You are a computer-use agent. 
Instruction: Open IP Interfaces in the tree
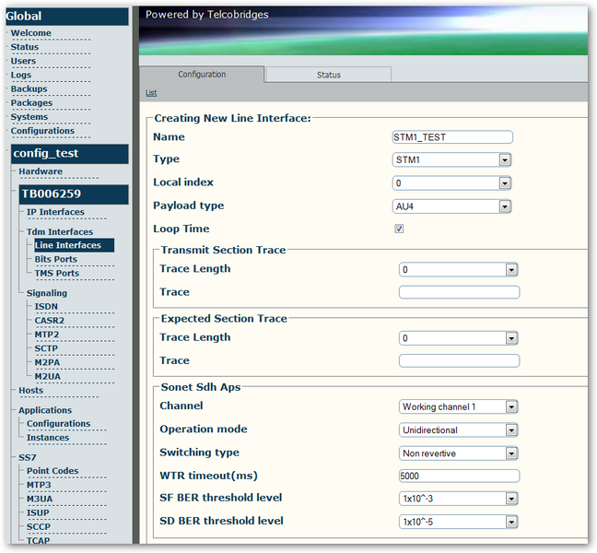click(x=55, y=212)
